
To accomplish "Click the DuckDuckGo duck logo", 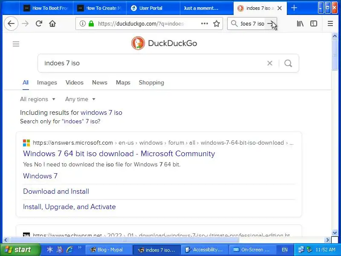I will pos(138,43).
